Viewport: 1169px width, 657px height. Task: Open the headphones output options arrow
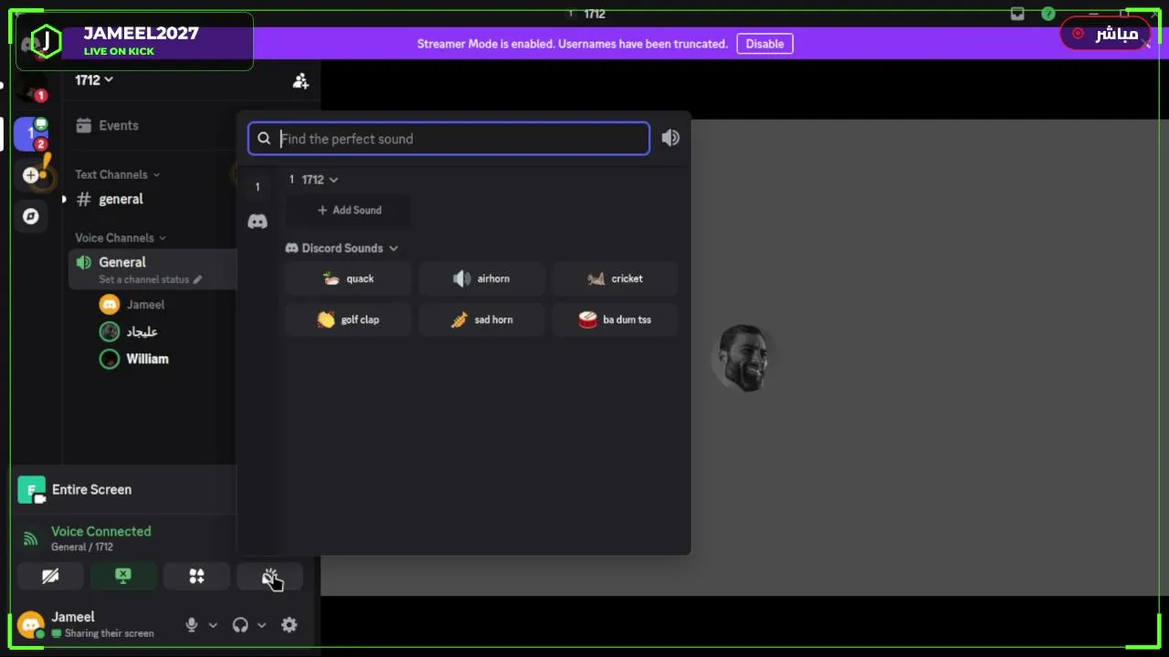261,625
